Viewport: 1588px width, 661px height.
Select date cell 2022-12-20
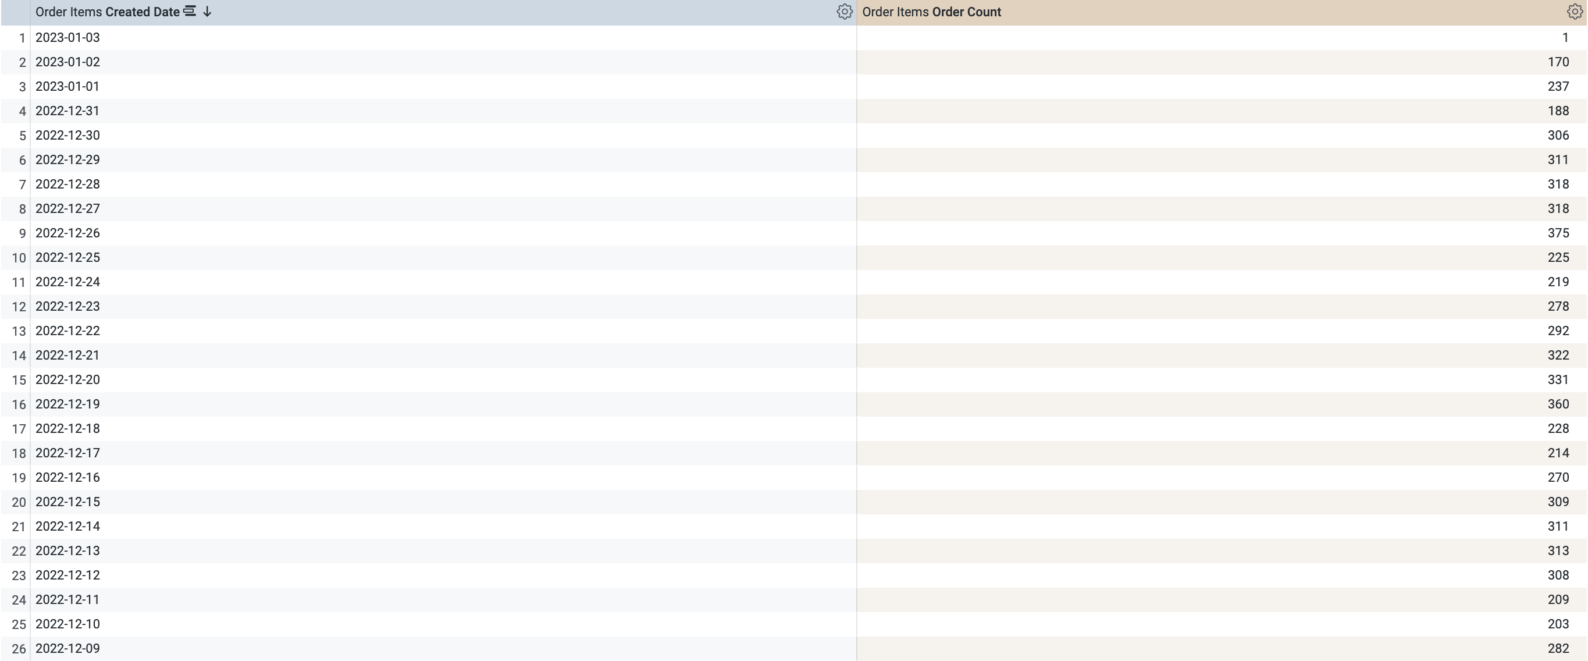click(x=67, y=380)
